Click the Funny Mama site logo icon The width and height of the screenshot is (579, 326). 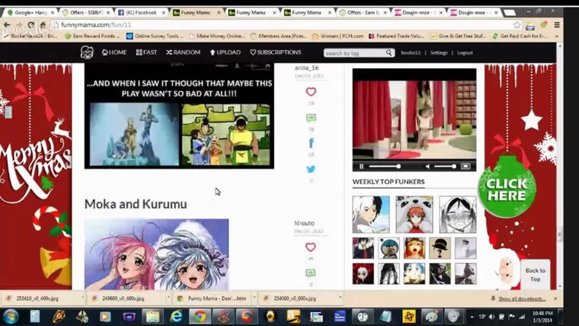pos(87,53)
